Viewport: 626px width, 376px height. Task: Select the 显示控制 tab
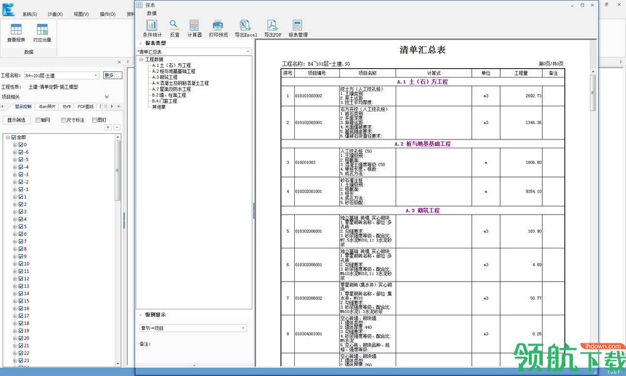(x=23, y=106)
